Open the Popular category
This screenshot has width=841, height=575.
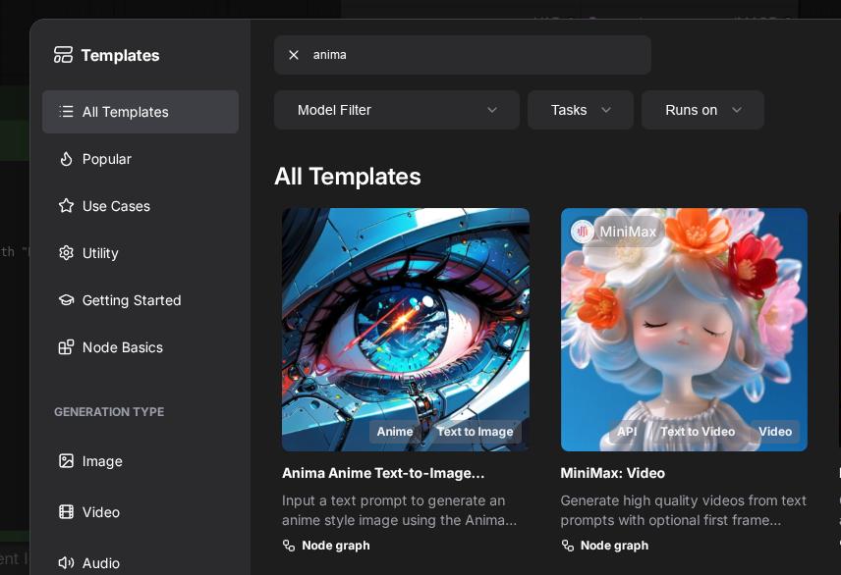140,159
